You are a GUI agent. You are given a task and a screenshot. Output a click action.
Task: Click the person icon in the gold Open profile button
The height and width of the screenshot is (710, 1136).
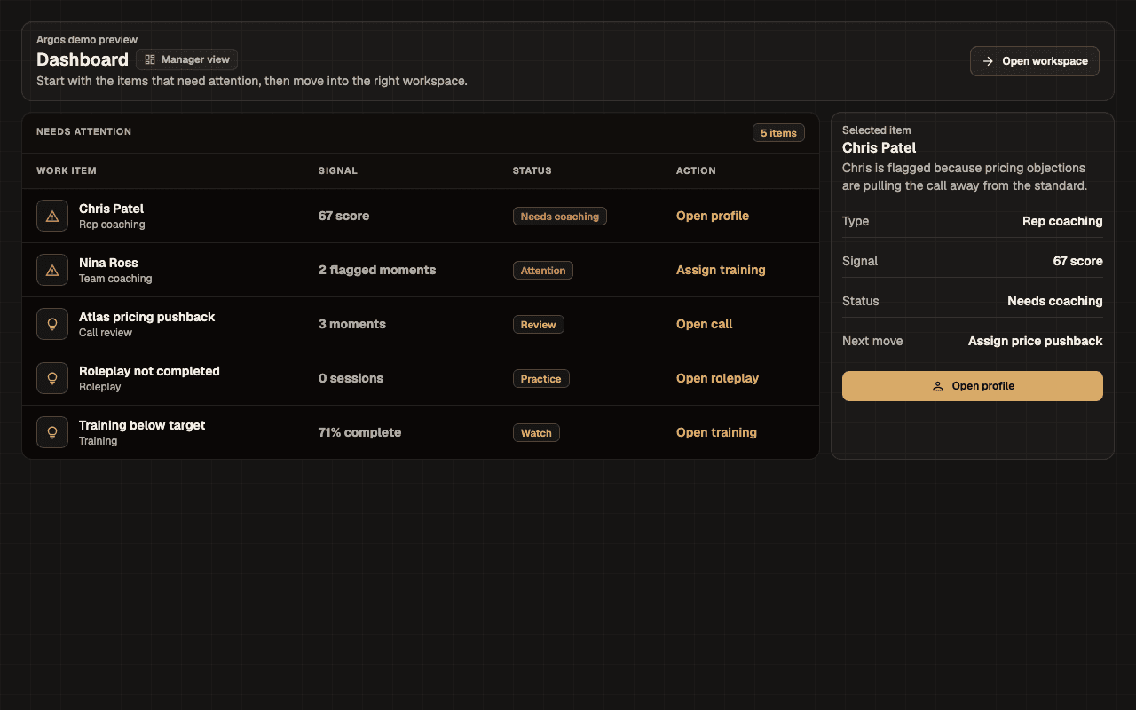pos(937,386)
